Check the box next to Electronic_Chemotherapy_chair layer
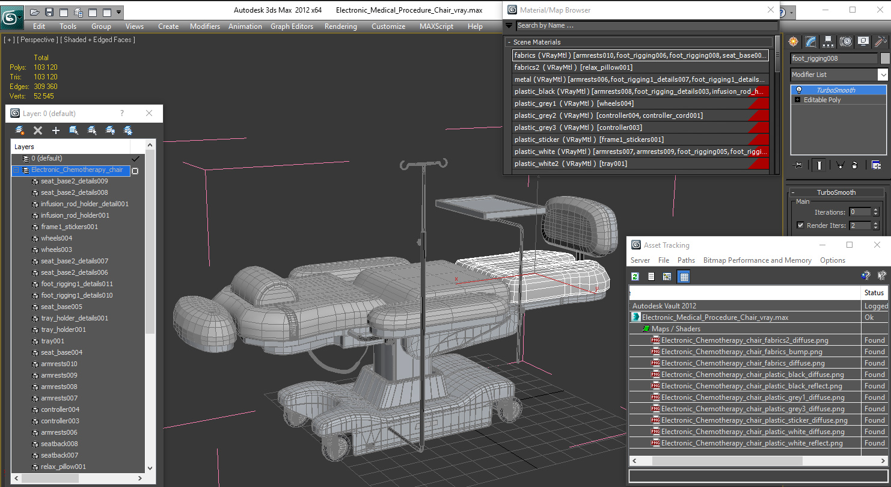The height and width of the screenshot is (487, 891). [x=135, y=171]
